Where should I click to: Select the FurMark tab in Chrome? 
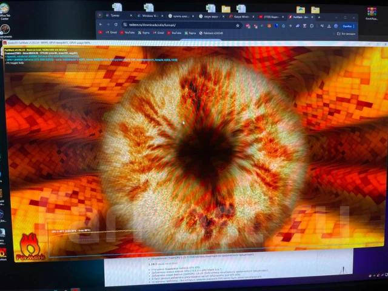[301, 17]
